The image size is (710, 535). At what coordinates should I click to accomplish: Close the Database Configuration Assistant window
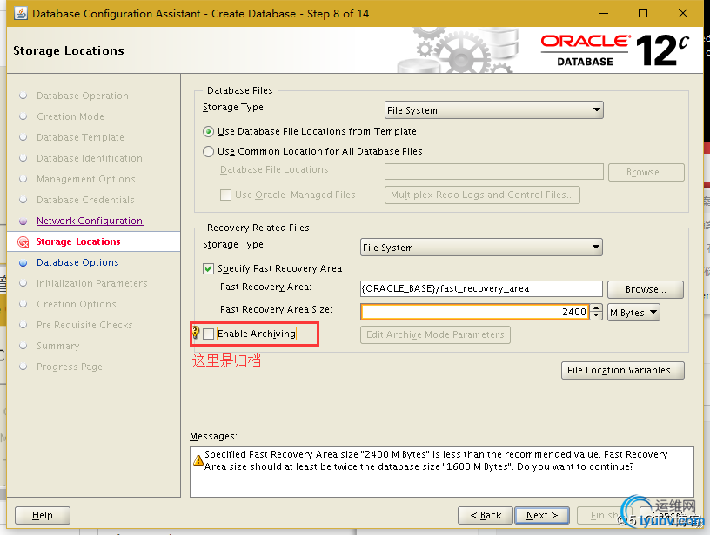[x=683, y=13]
